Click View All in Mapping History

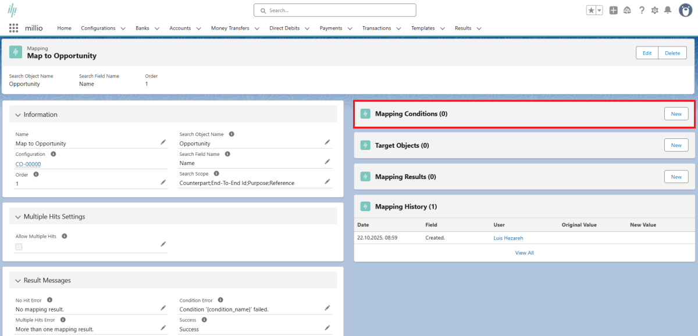(524, 253)
